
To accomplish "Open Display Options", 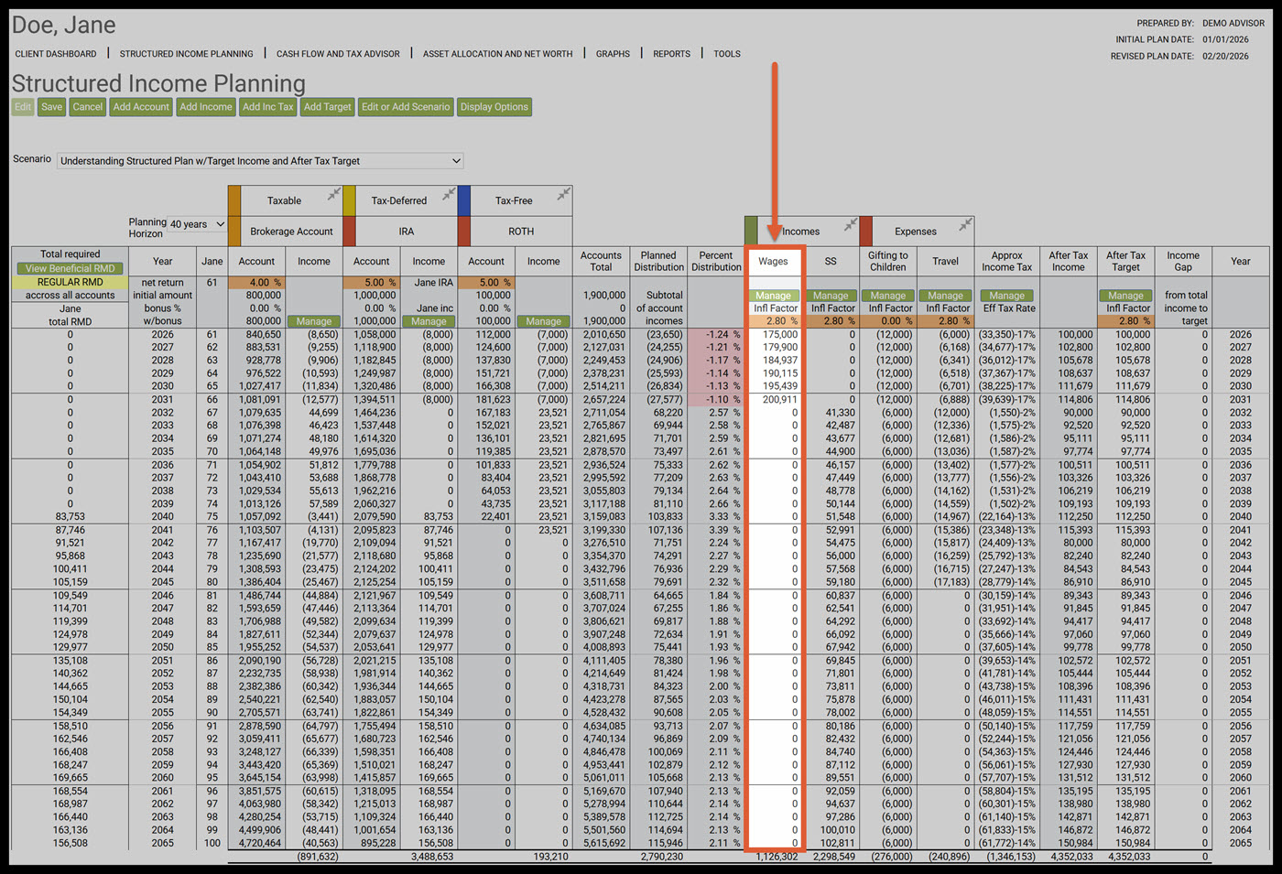I will tap(494, 107).
